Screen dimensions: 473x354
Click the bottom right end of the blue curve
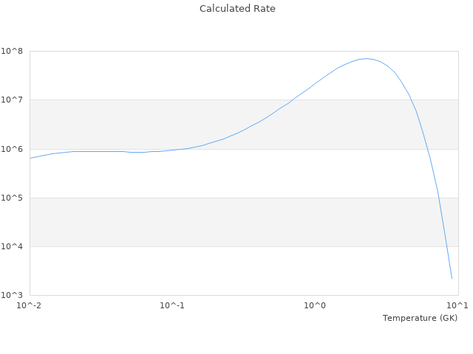(452, 278)
